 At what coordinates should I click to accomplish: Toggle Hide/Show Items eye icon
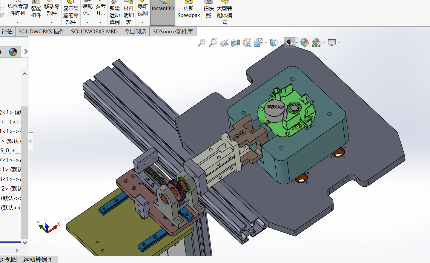coord(289,43)
